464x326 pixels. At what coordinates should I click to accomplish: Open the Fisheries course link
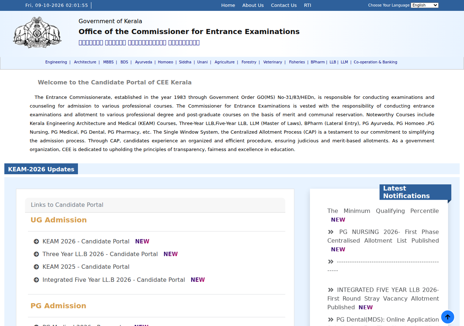coord(297,62)
